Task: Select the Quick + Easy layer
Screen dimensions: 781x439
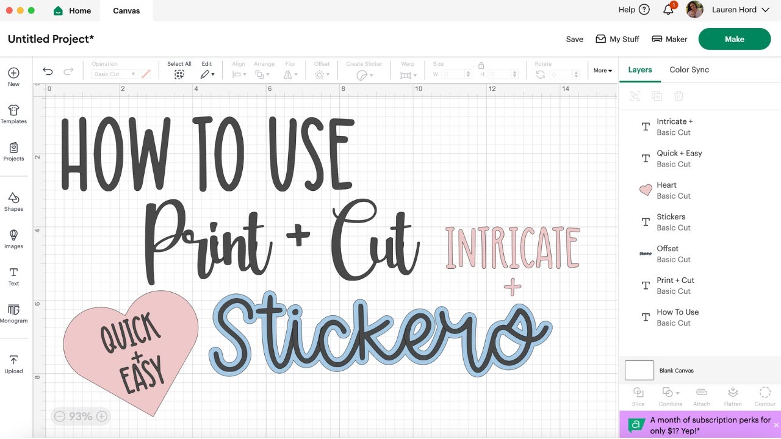Action: point(700,159)
